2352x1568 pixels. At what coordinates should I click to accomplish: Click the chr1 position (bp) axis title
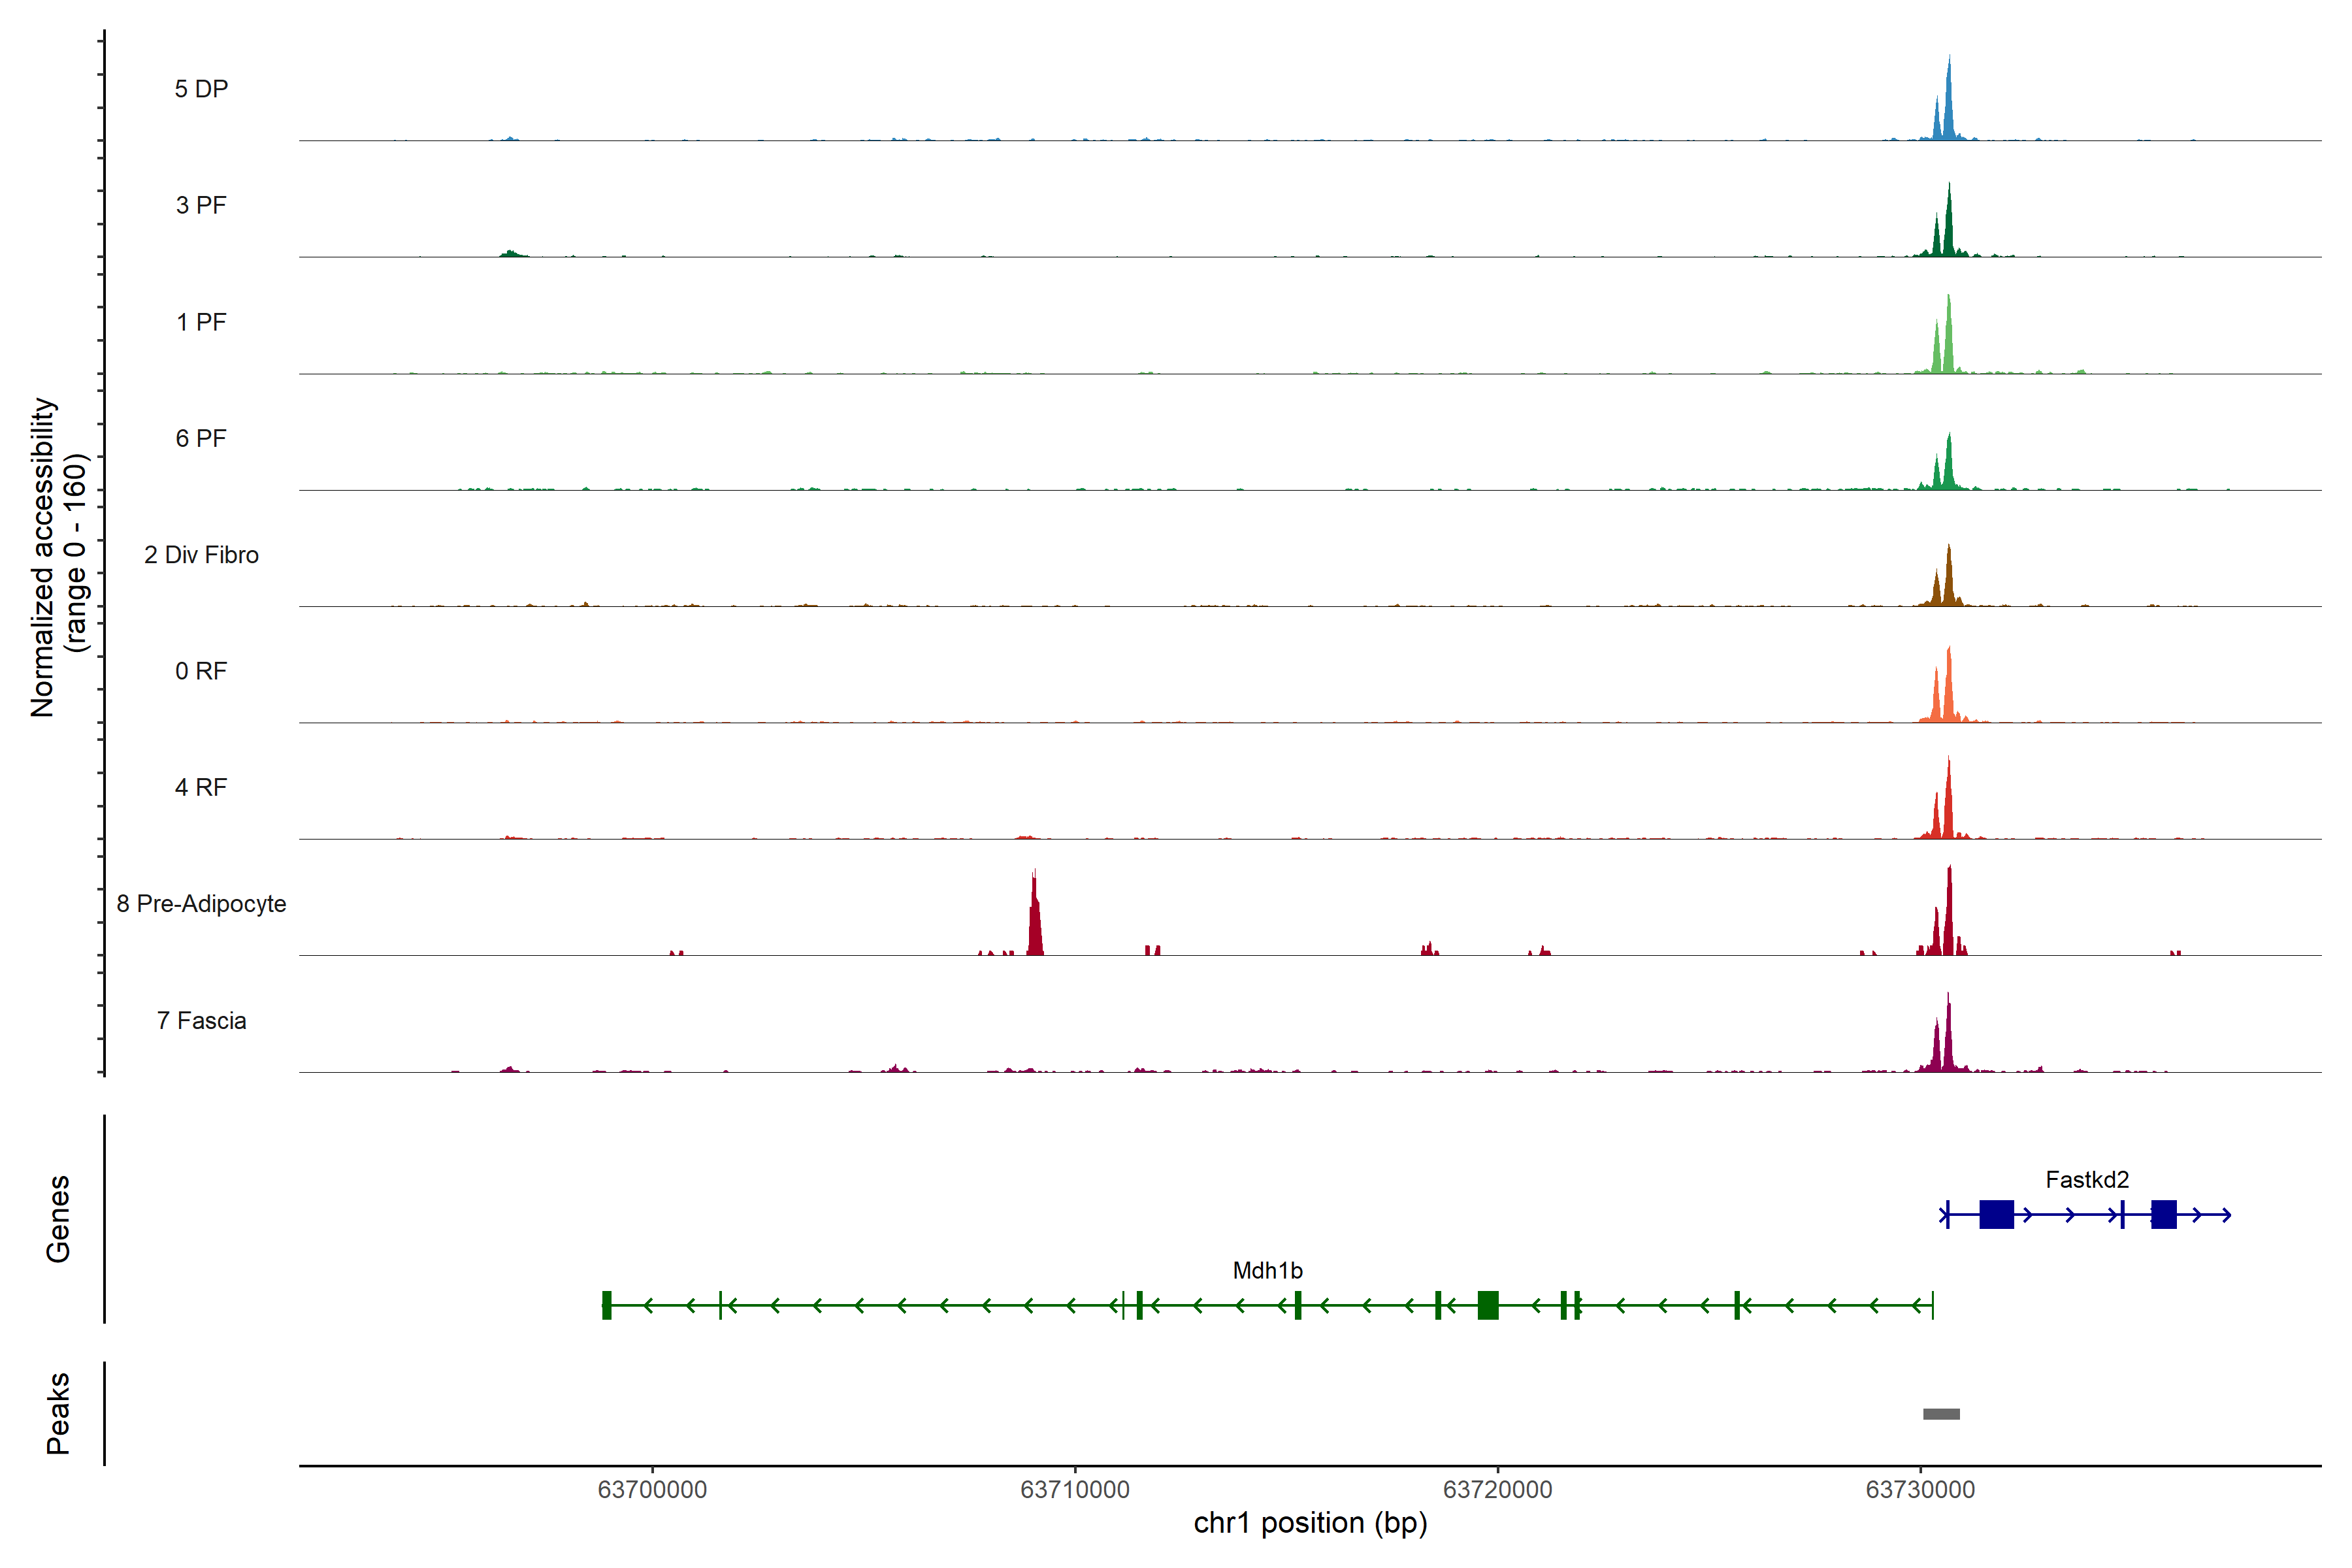tap(1310, 1523)
